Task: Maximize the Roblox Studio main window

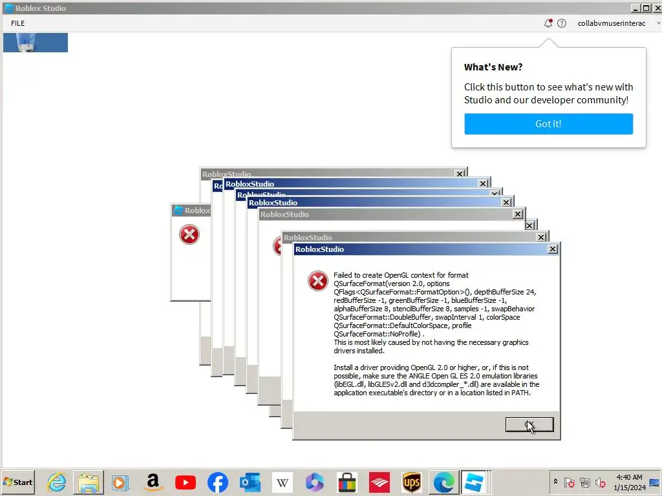Action: (646, 8)
